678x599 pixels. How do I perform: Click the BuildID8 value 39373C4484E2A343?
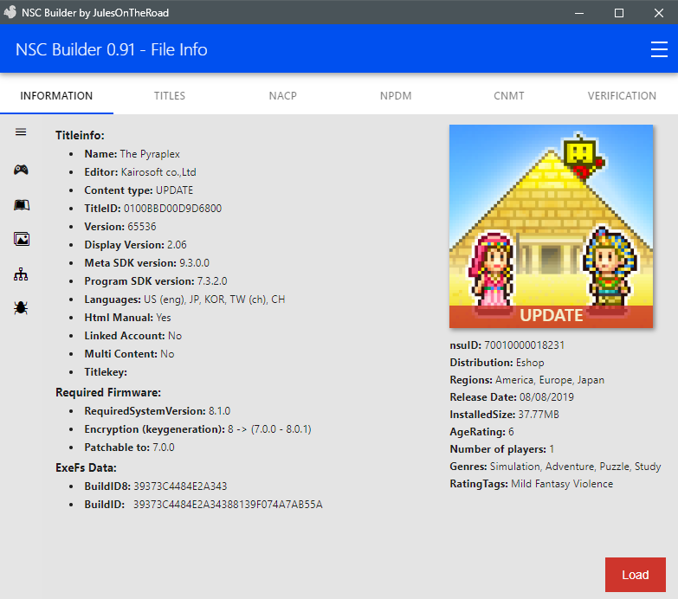coord(180,486)
